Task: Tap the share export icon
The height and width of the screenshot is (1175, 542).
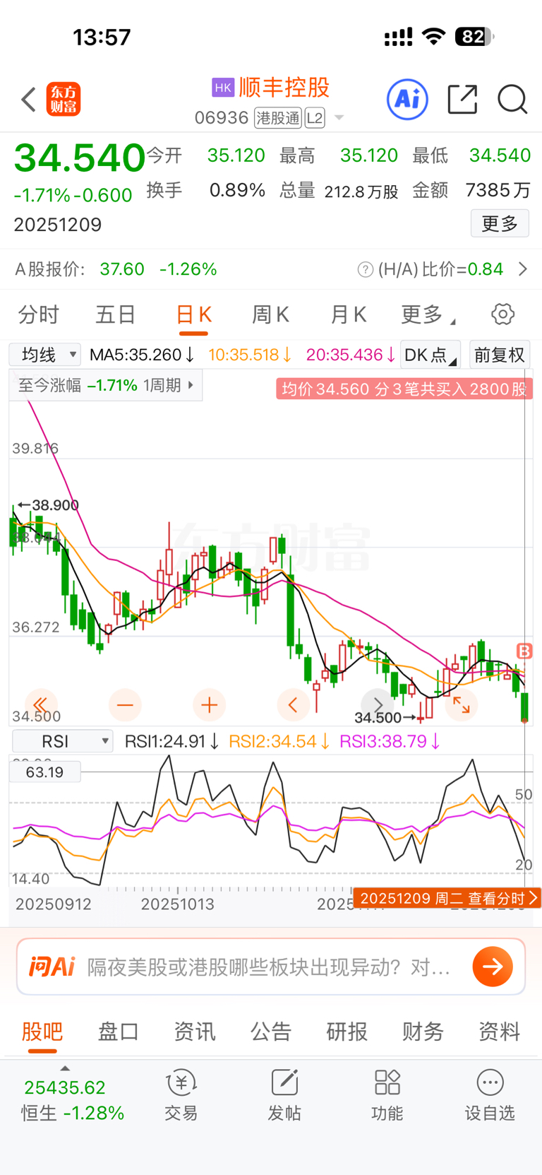Action: 463,99
